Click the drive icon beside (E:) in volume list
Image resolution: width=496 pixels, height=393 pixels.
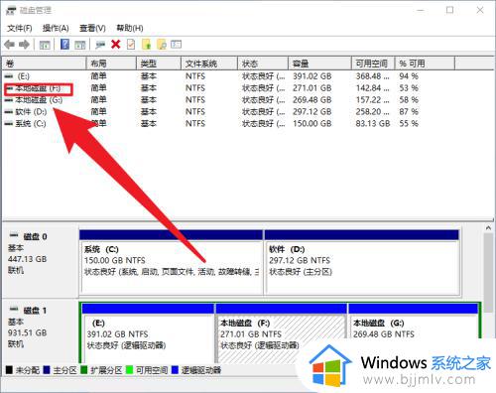pyautogui.click(x=9, y=76)
